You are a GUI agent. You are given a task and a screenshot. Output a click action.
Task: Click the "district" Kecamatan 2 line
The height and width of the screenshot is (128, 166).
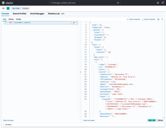[x=112, y=87]
